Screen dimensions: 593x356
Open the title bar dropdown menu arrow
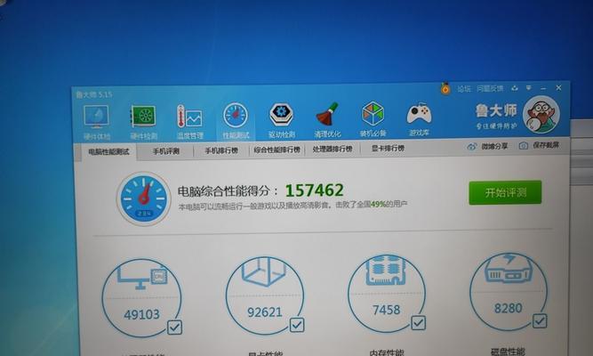[529, 88]
